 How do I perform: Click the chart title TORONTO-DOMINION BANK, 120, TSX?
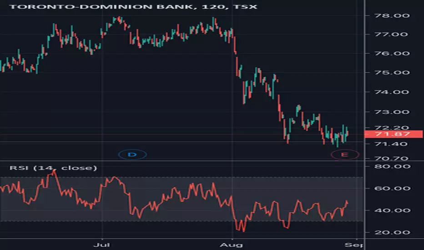click(x=133, y=7)
